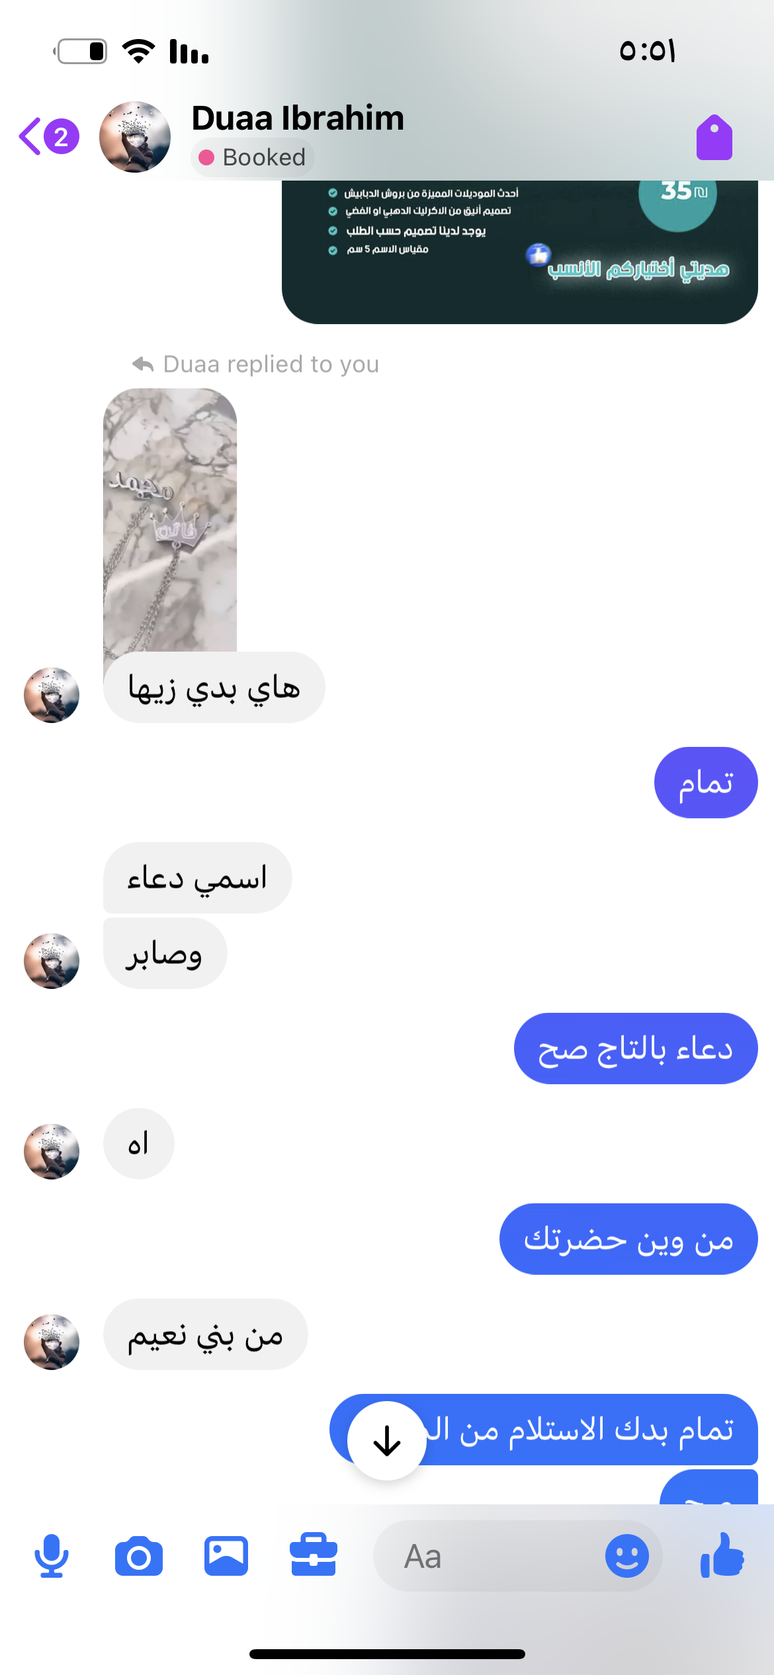Tap Duaa Ibrahim's header profile picture
774x1675 pixels.
click(135, 137)
